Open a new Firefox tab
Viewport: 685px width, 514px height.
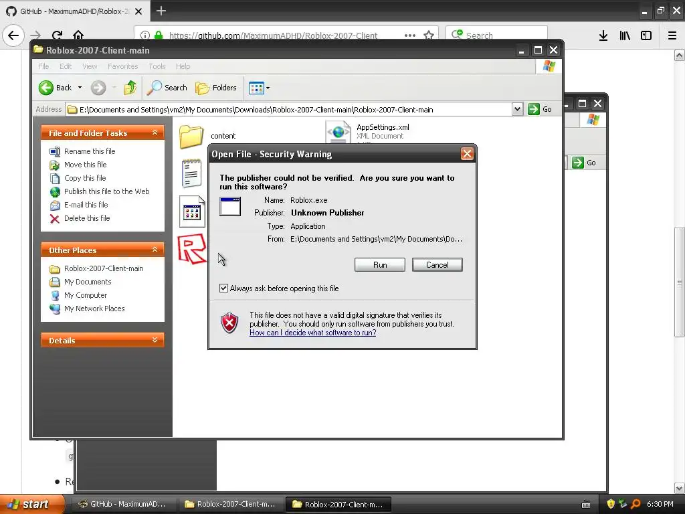click(161, 11)
